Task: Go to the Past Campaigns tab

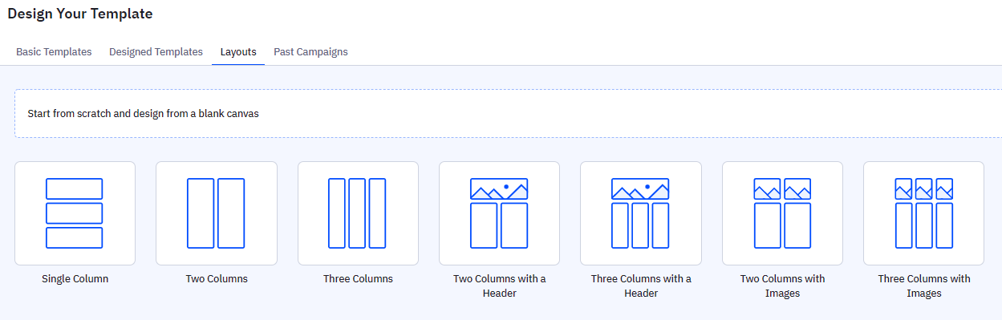Action: 310,52
